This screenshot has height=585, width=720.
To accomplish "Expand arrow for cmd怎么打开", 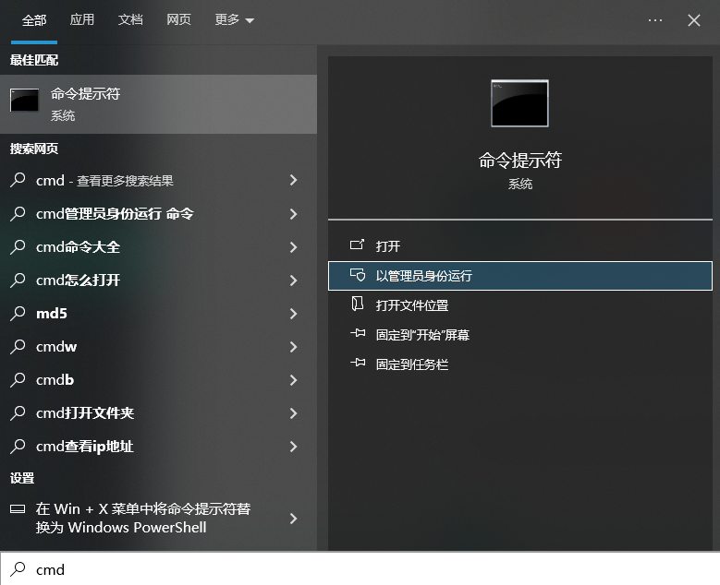I will 293,281.
